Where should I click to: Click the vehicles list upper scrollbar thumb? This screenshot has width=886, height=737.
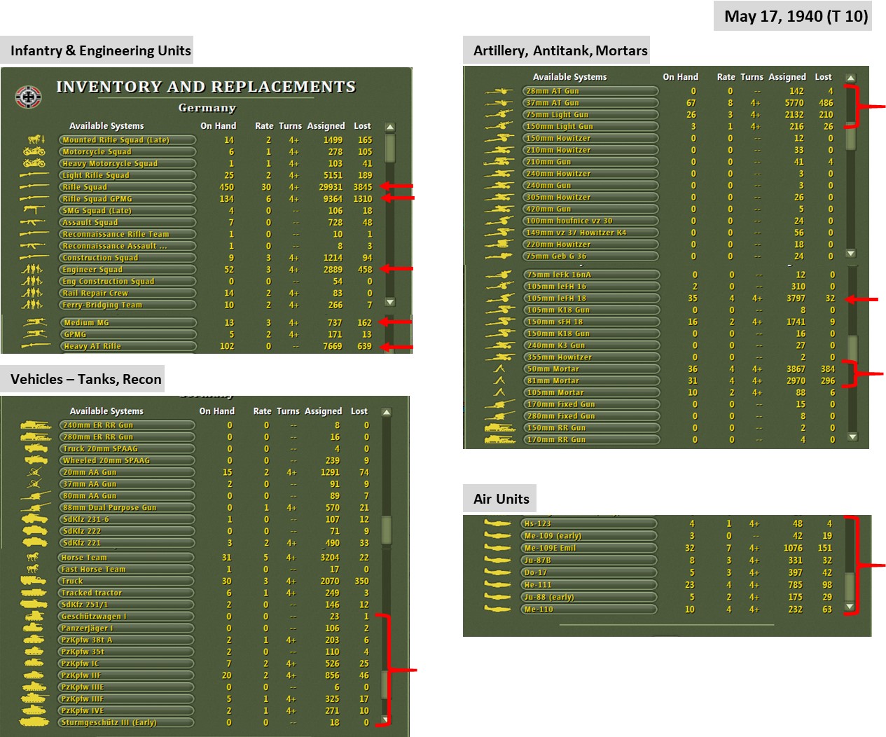[386, 530]
